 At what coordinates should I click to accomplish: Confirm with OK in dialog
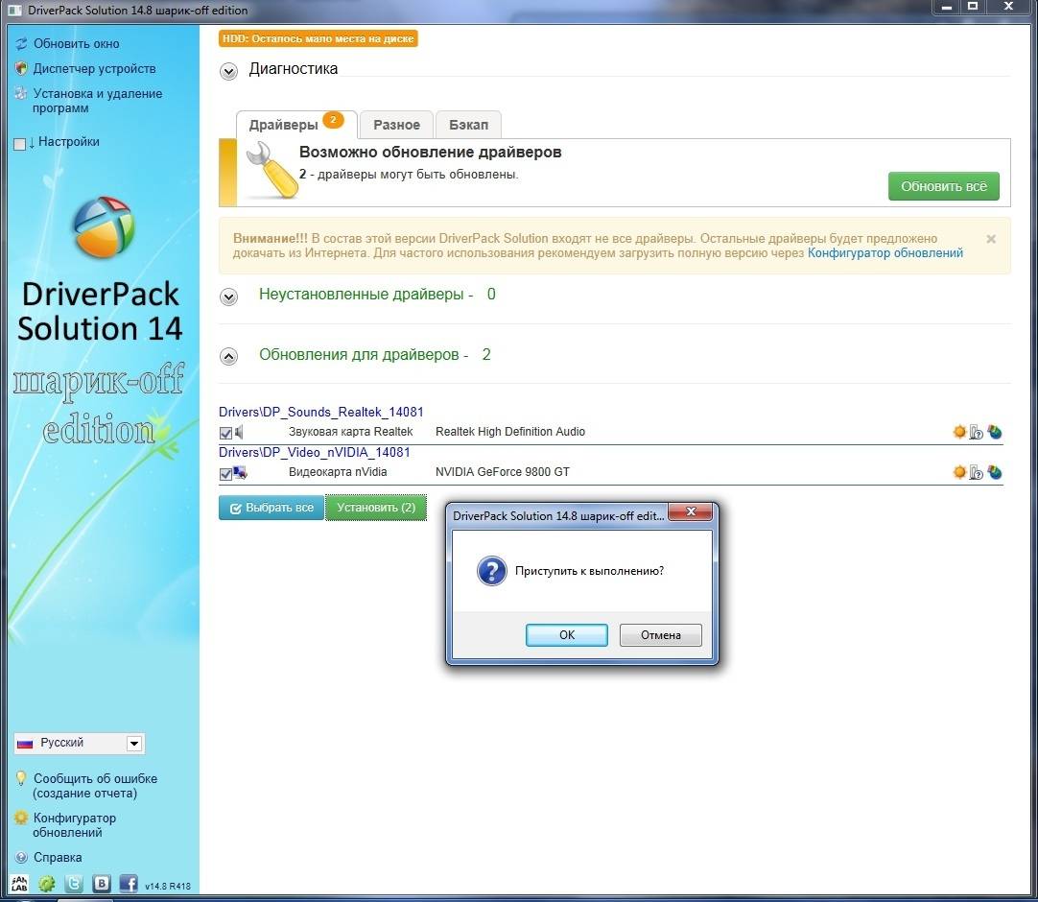pyautogui.click(x=567, y=635)
